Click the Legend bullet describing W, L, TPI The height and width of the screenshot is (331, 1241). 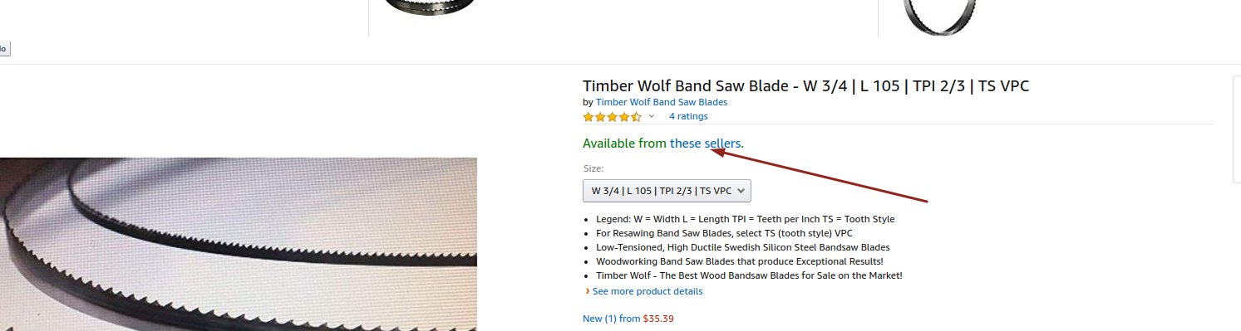click(745, 219)
